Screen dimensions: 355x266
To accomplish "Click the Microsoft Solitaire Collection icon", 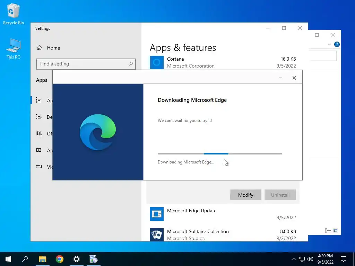I will click(x=157, y=234).
